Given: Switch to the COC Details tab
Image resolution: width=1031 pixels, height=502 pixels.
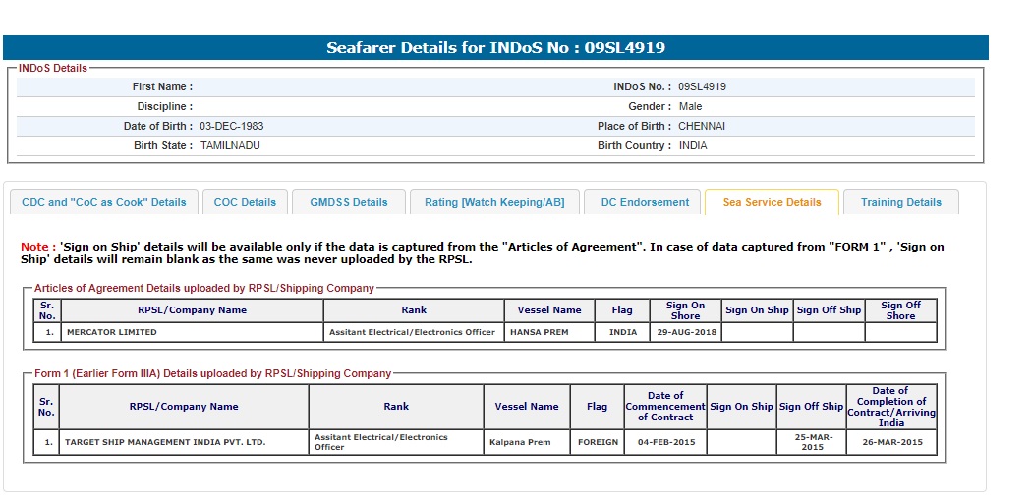Looking at the screenshot, I should click(245, 202).
